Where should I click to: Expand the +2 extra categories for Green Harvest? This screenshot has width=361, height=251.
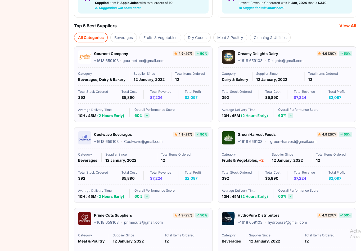261,160
